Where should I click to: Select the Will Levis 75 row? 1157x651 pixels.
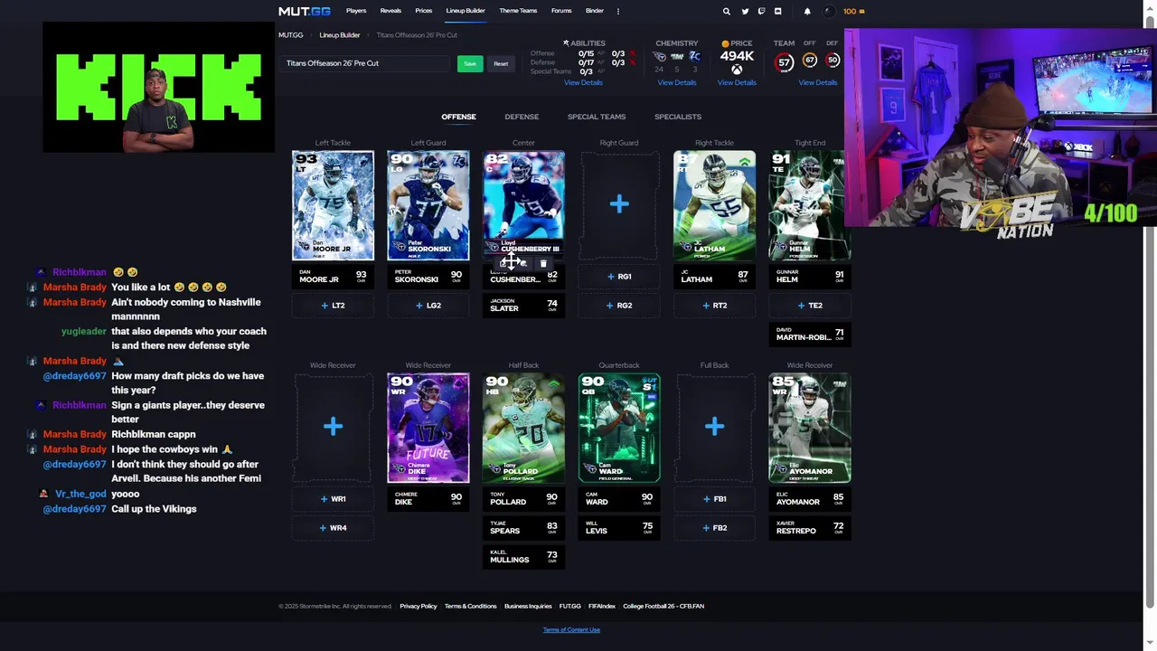point(619,528)
